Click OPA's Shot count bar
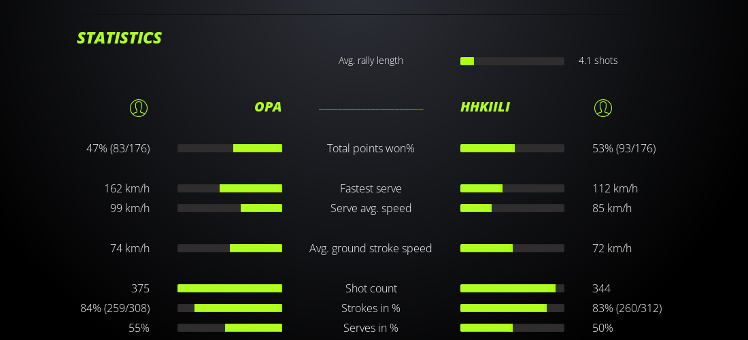 point(230,288)
